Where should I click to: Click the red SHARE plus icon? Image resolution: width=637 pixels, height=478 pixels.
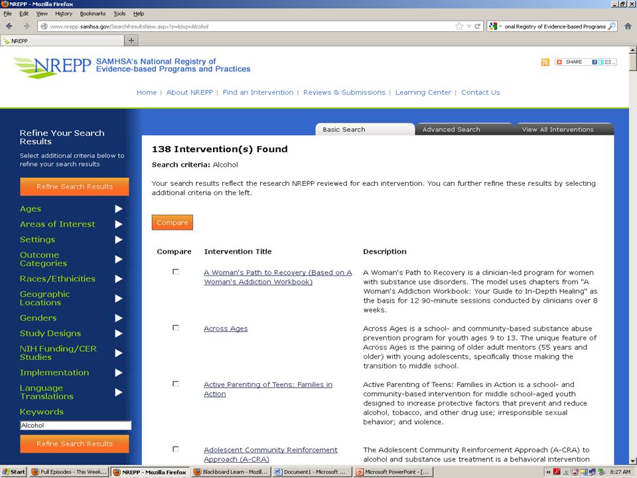559,62
